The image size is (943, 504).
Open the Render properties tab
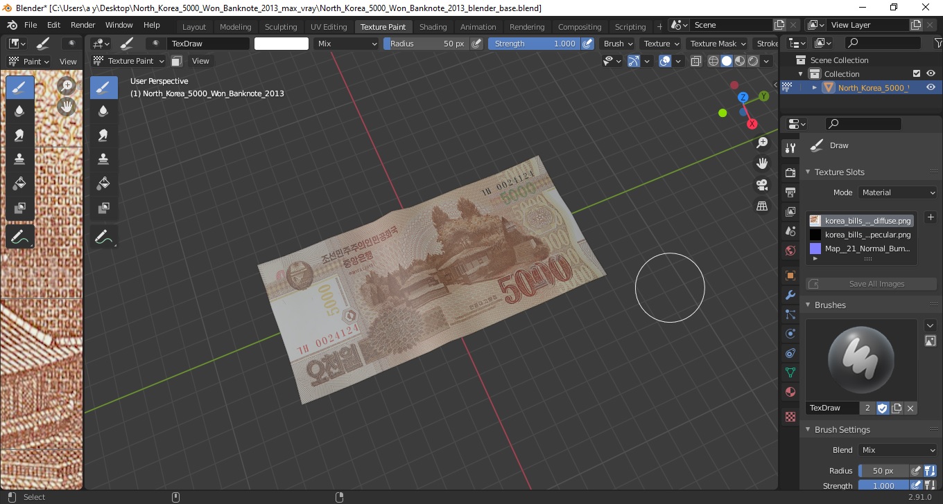(x=790, y=172)
